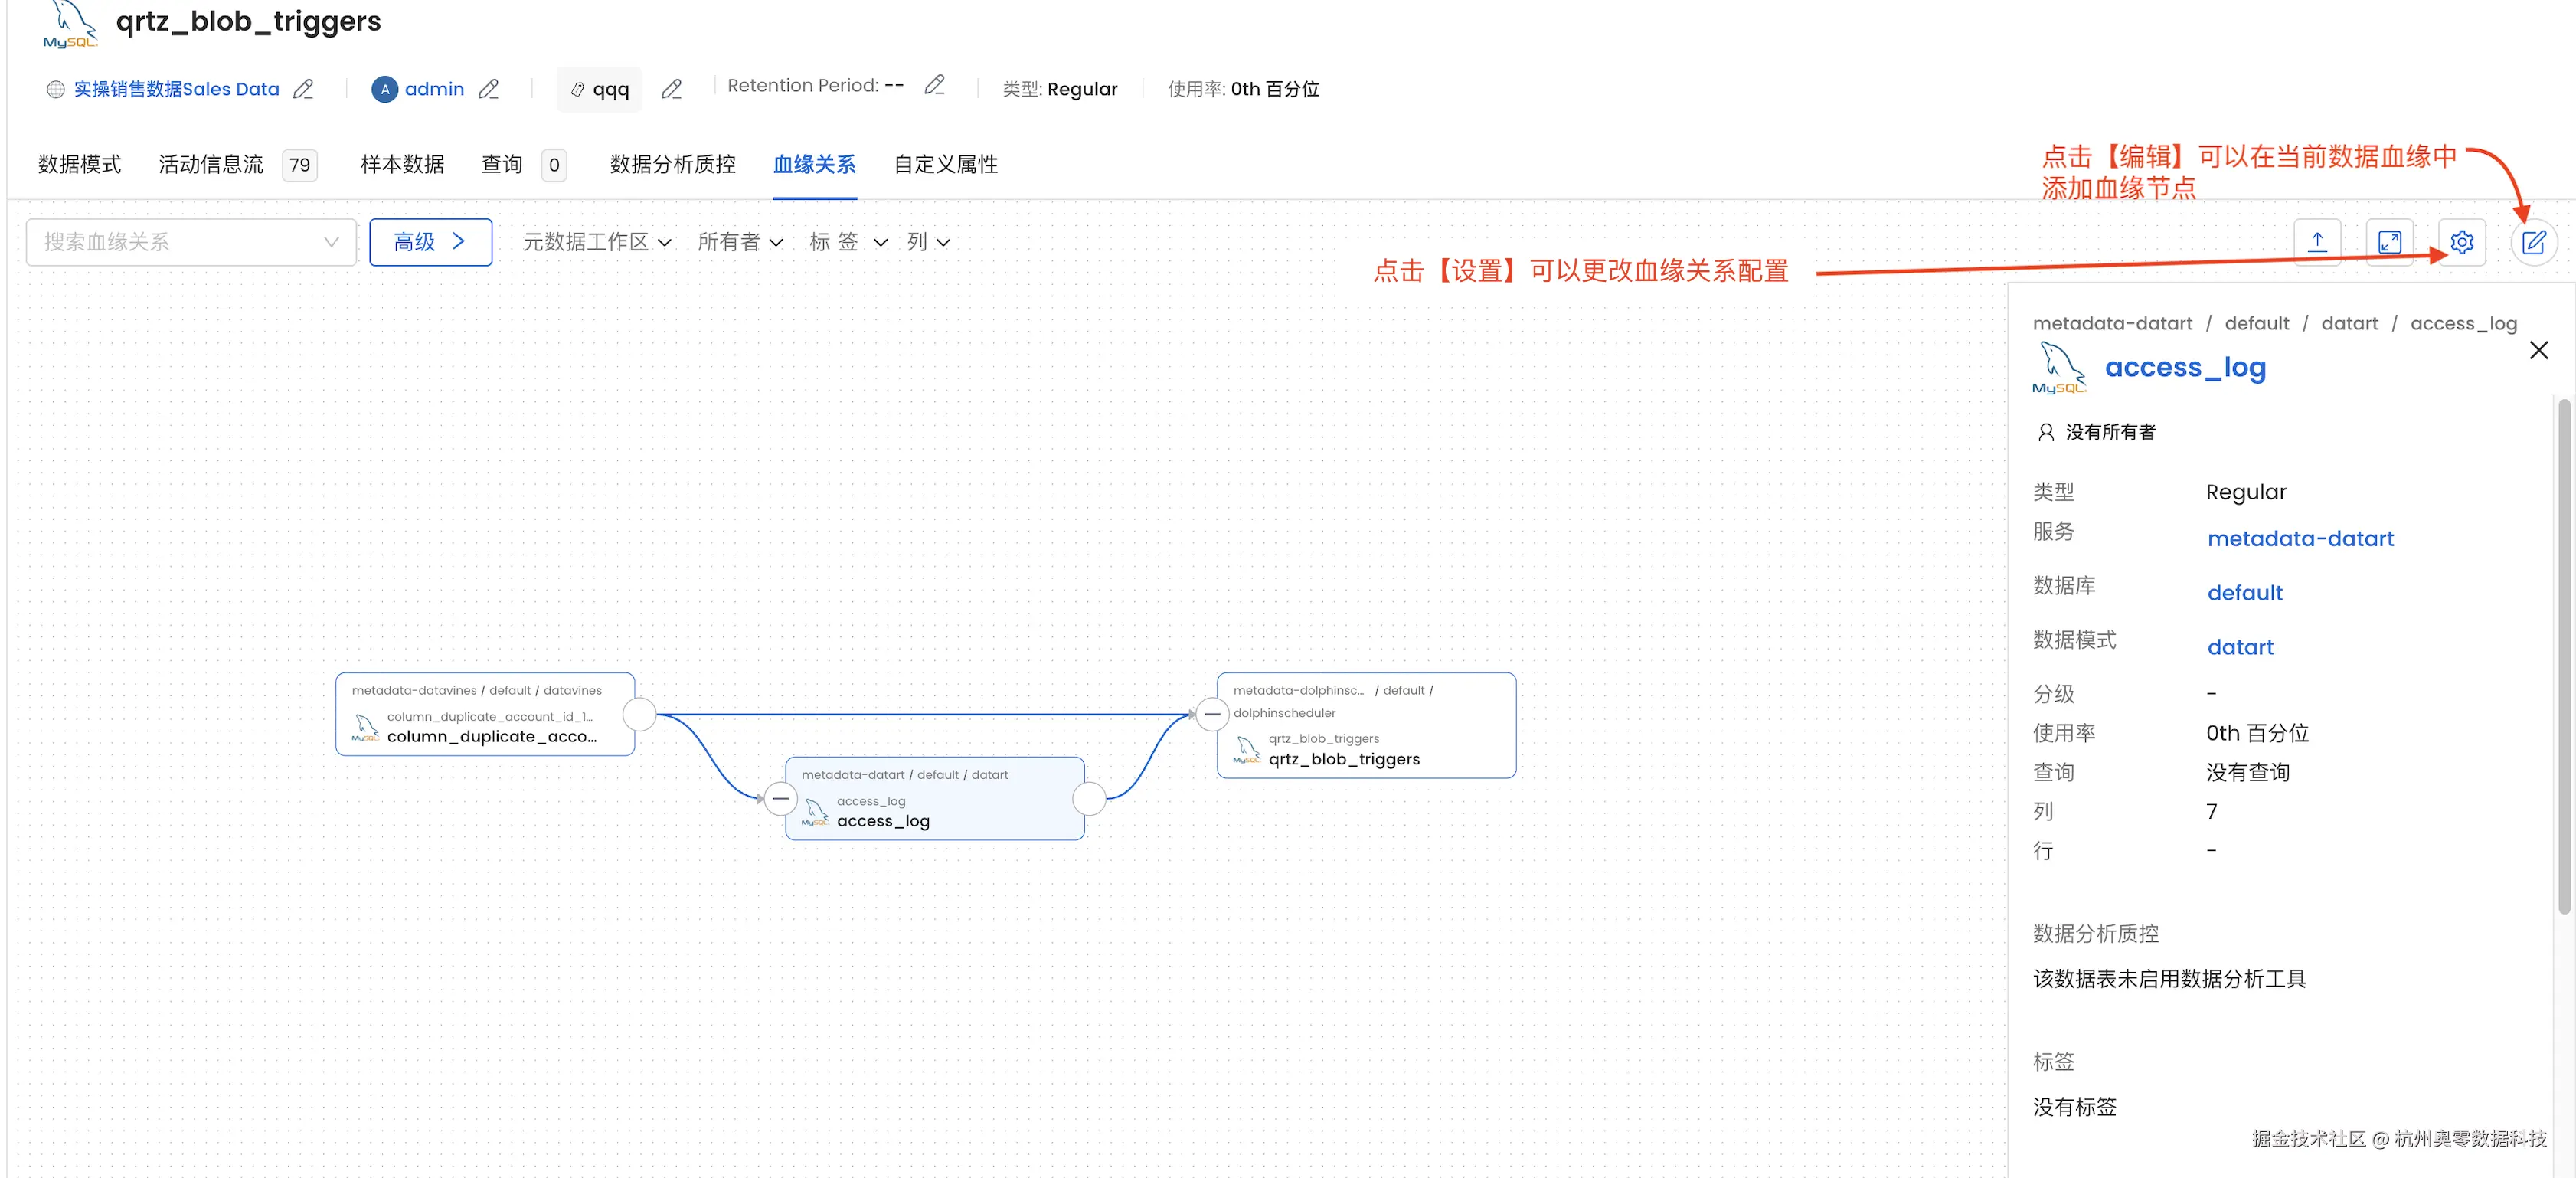
Task: Click the expand circle on column_duplicate node
Action: 640,714
